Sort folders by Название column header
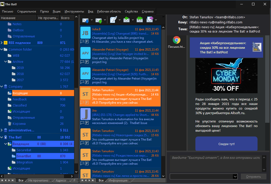The image size is (271, 184). tap(18, 18)
